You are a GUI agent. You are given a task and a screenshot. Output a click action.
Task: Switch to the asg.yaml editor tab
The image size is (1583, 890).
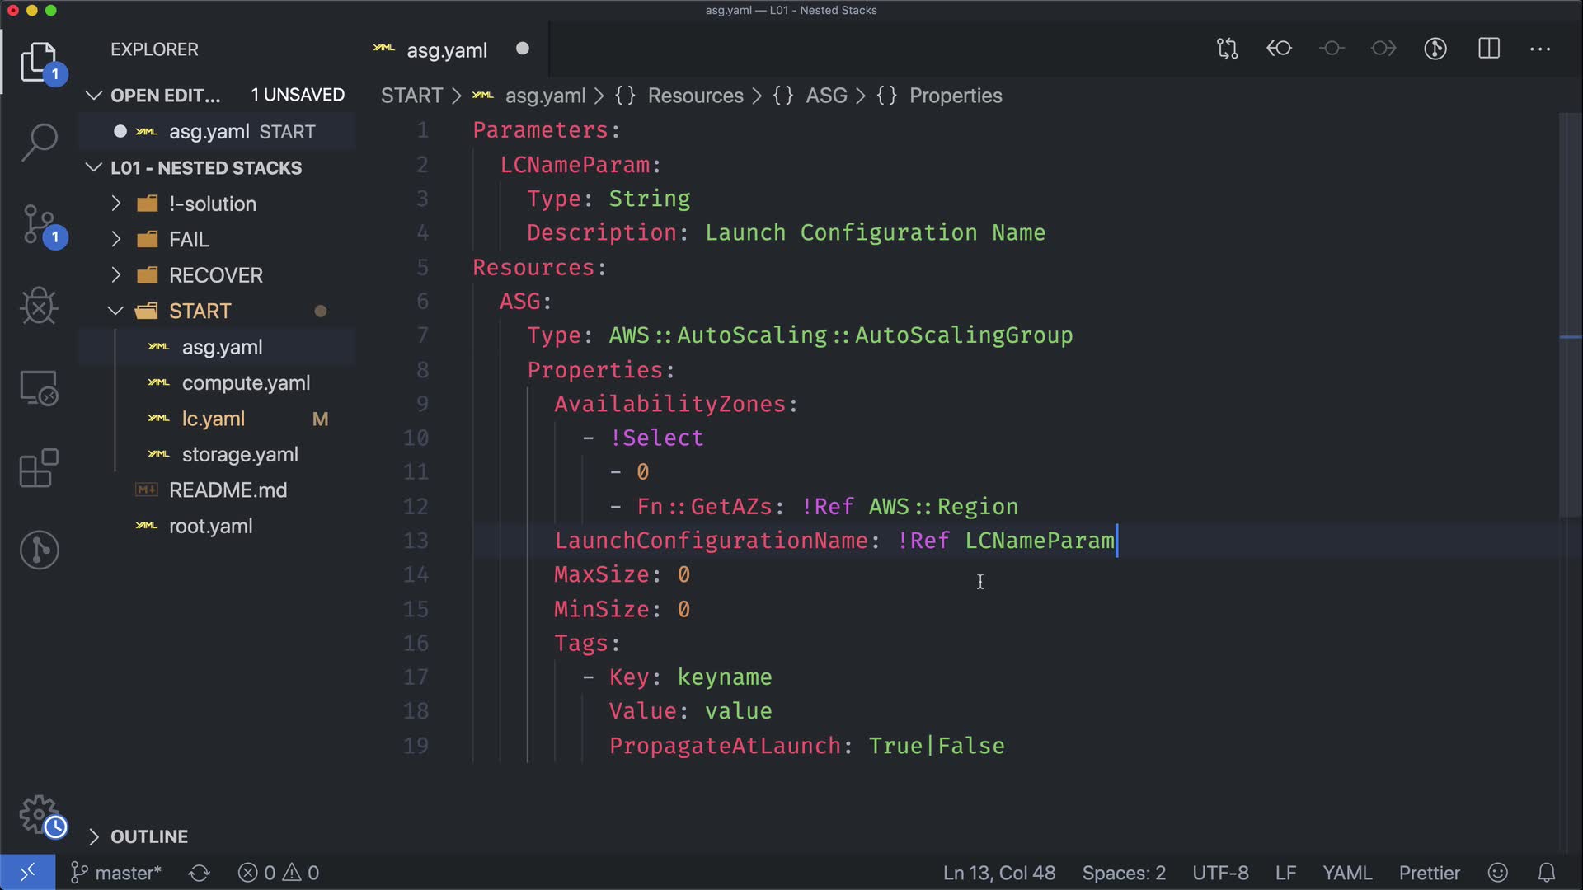coord(446,50)
